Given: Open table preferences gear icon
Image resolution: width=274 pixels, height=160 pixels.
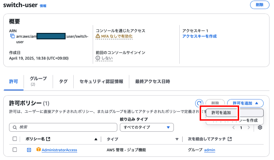Looking at the screenshot, I should click(260, 127).
